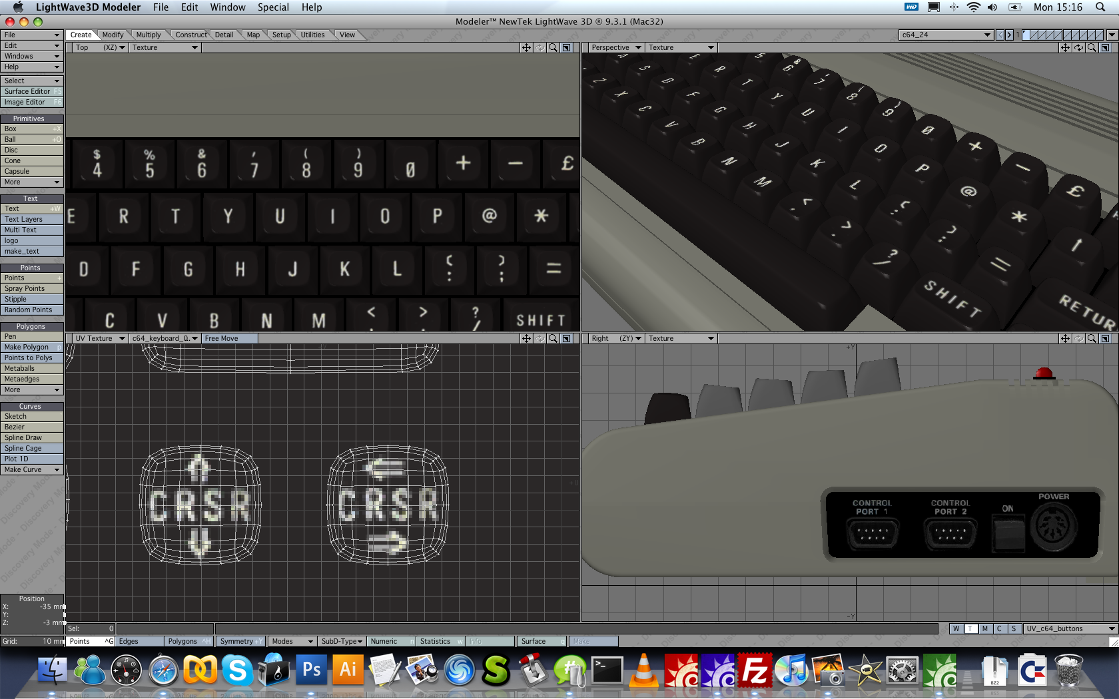Screen dimensions: 1119x699
Task: Click the pan icon in the Perspective viewport
Action: click(1065, 47)
